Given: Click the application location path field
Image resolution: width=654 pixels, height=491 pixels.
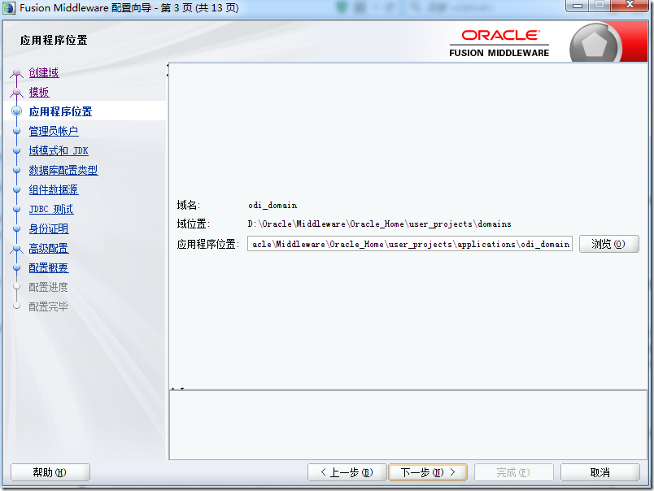Looking at the screenshot, I should tap(410, 244).
